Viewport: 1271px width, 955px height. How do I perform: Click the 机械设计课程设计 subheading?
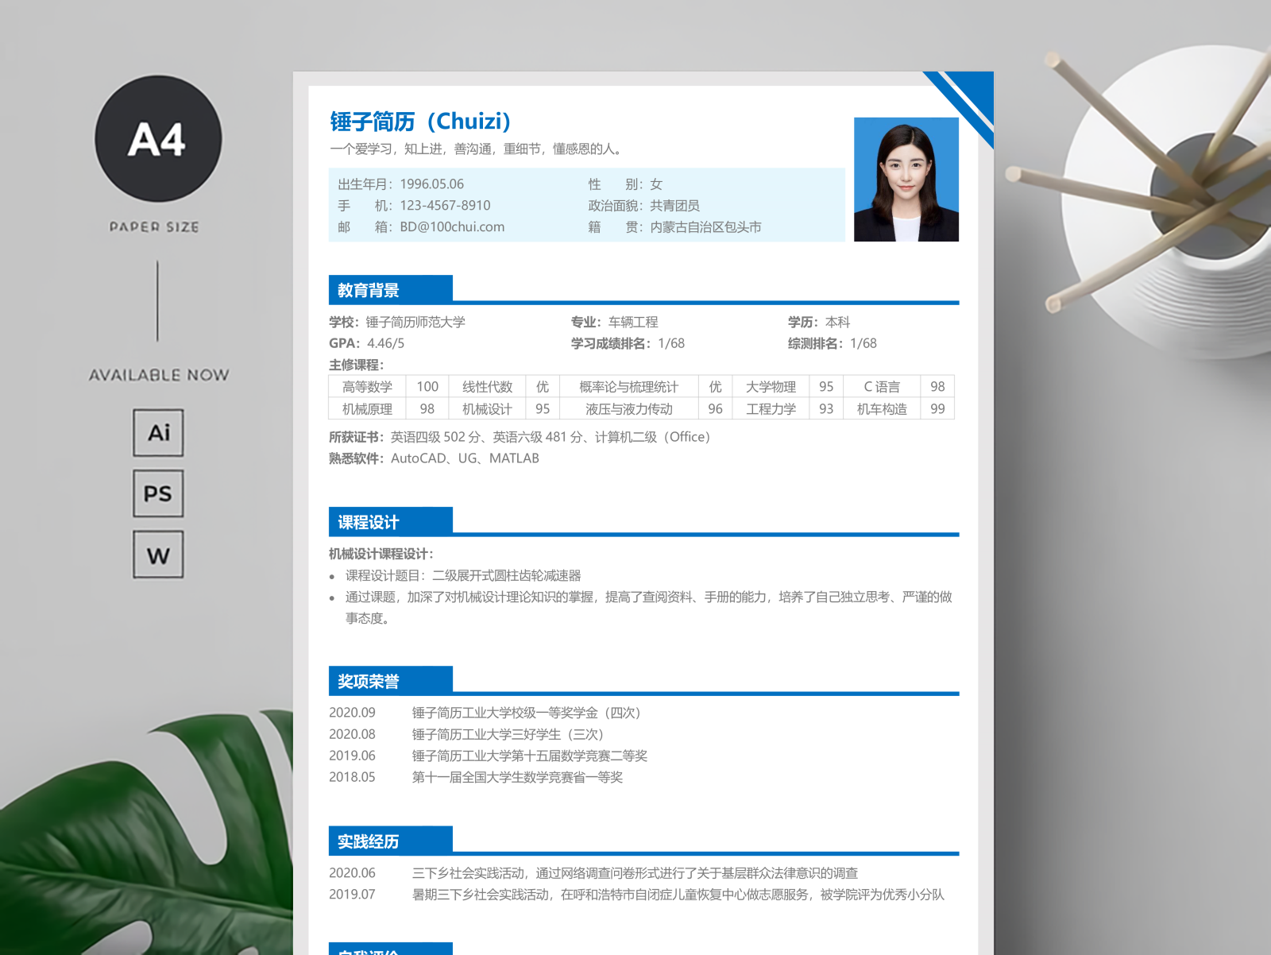click(381, 554)
